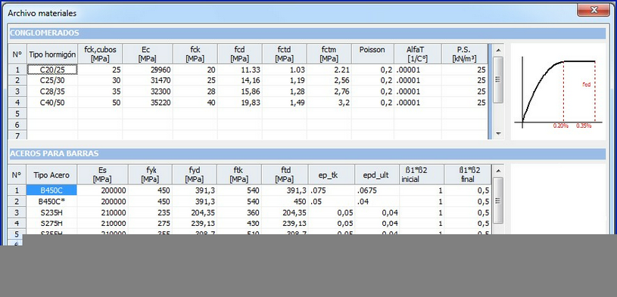Click the Es value 210000 in S235H row

tap(114, 212)
